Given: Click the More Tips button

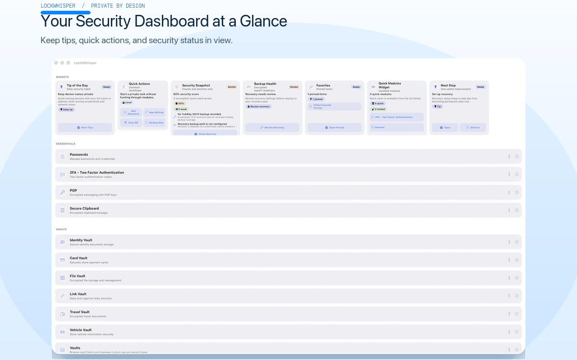Looking at the screenshot, I should [85, 127].
